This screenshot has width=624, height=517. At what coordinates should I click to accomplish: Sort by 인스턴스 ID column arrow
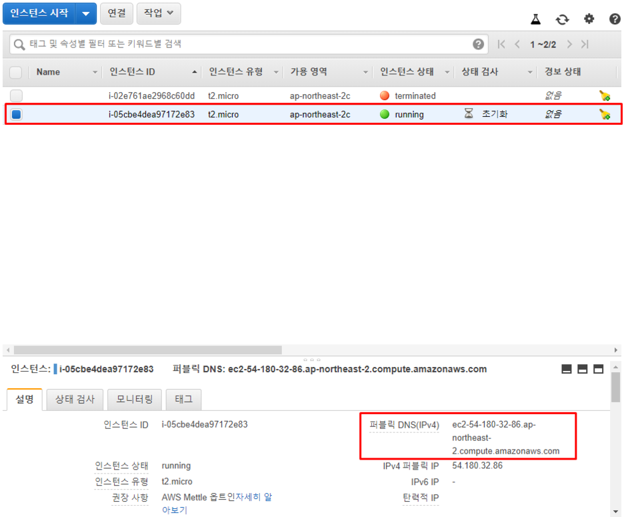coord(194,72)
